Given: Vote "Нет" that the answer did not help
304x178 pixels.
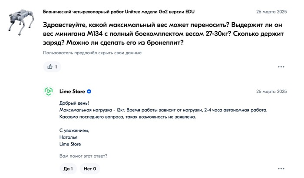Looking at the screenshot, I should click(x=90, y=169).
